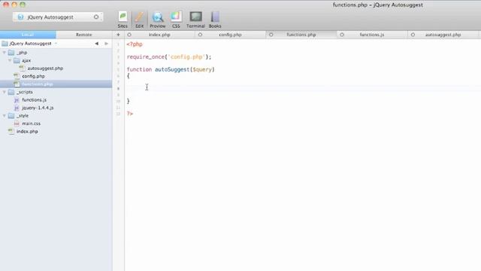Click the jQuery Autosuggest folder icon in the sidebar
The height and width of the screenshot is (271, 481).
5,44
